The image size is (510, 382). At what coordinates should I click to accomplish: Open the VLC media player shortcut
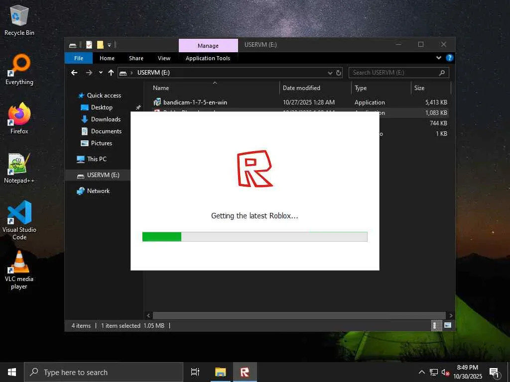coord(19,270)
